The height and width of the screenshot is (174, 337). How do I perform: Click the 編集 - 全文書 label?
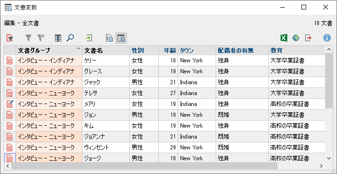pos(21,23)
